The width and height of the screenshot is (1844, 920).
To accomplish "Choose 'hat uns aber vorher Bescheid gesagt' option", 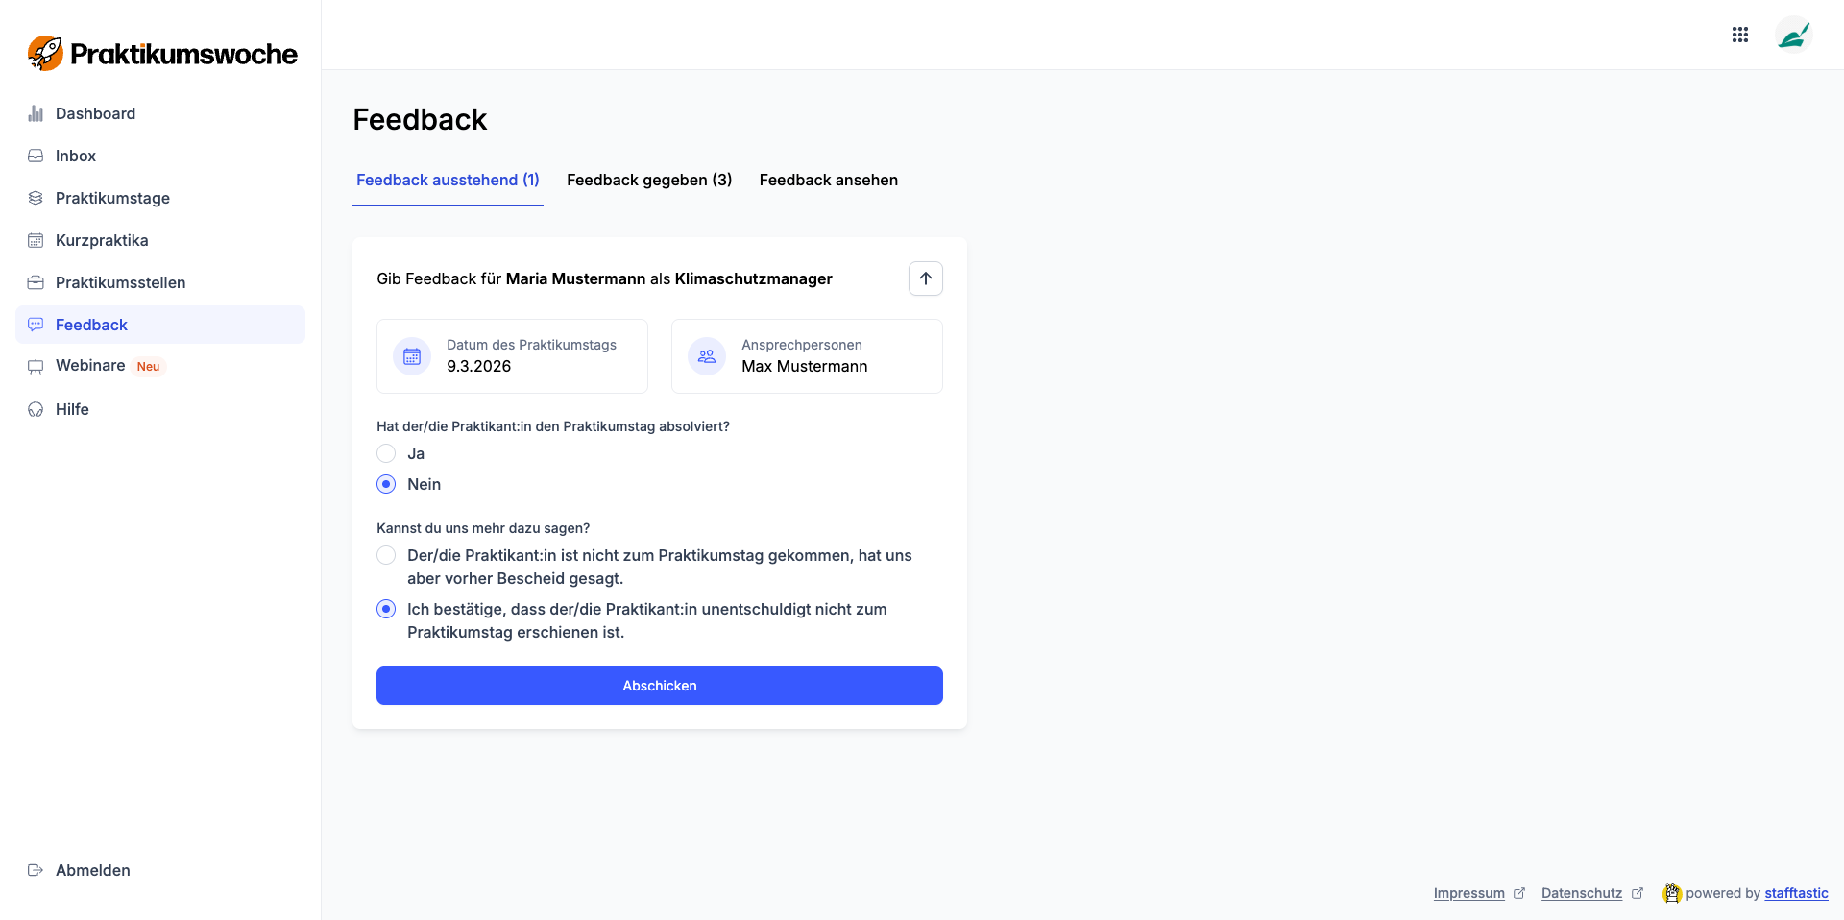I will coord(386,555).
